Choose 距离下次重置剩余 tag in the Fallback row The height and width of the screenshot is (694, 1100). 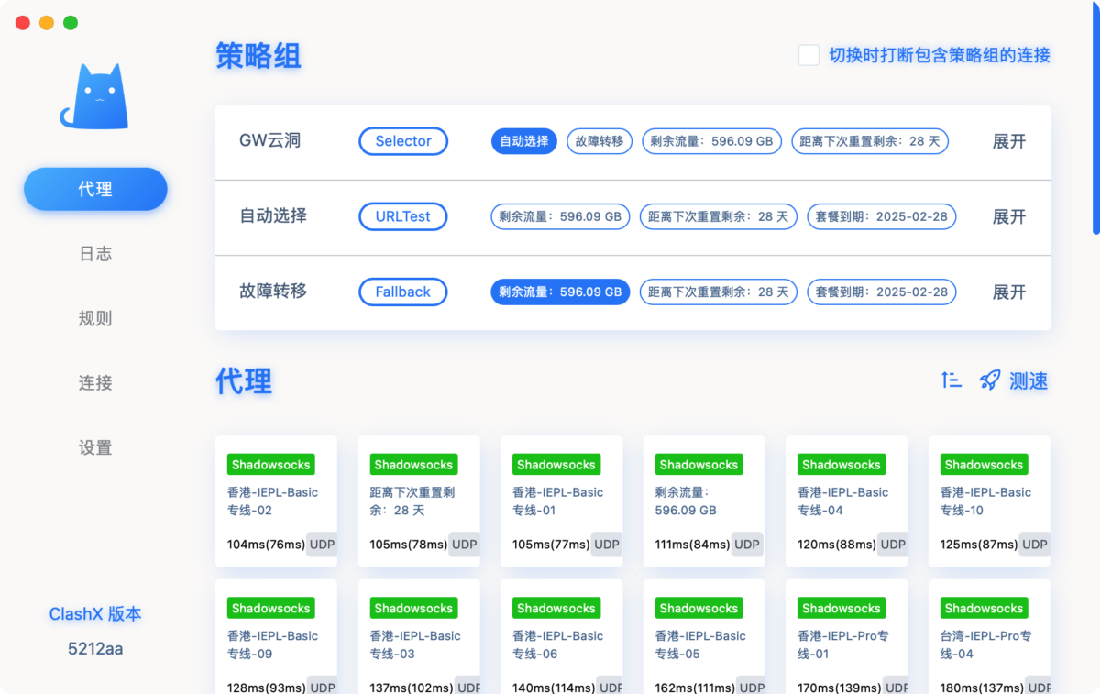point(719,292)
